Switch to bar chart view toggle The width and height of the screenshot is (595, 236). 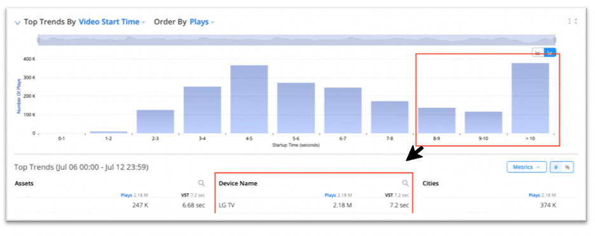pyautogui.click(x=550, y=53)
